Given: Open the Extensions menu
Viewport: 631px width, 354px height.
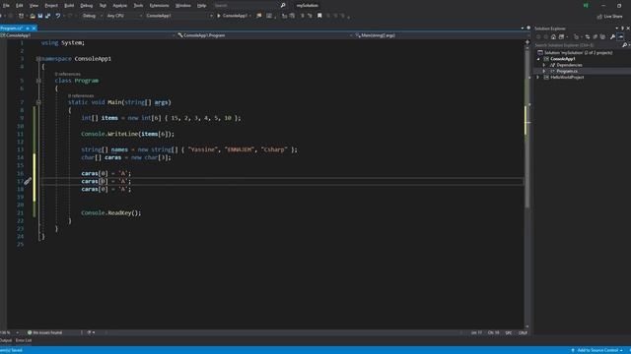Looking at the screenshot, I should tap(159, 6).
